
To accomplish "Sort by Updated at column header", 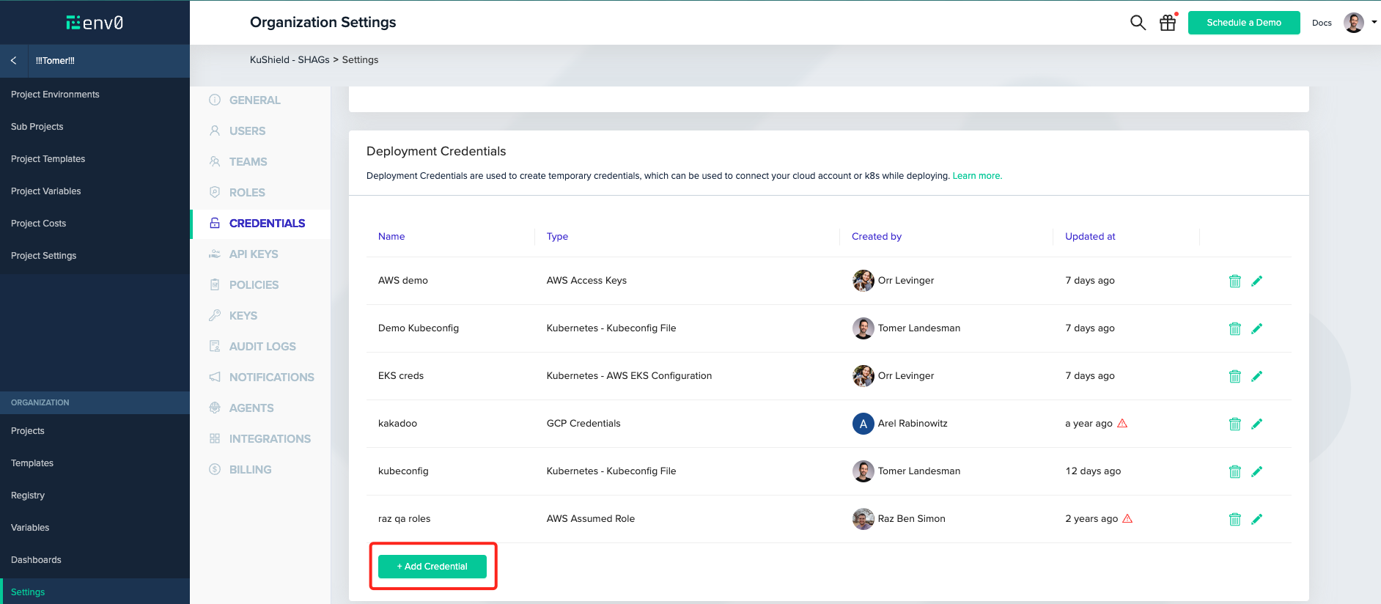I will 1090,236.
